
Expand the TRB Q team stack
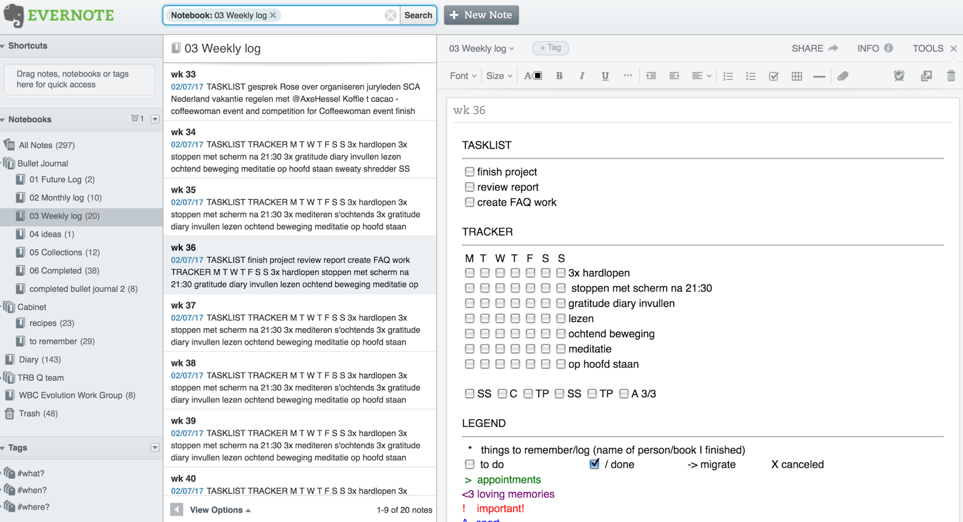pyautogui.click(x=2, y=378)
